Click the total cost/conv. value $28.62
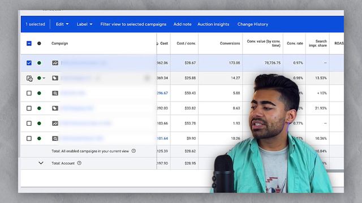This screenshot has width=362, height=203. pyautogui.click(x=190, y=151)
